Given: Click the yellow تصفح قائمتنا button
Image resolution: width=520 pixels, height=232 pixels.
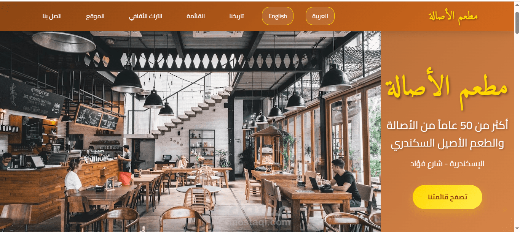Looking at the screenshot, I should point(447,197).
